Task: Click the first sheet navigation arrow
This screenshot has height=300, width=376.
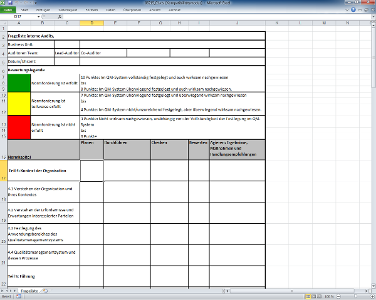Action: (x=3, y=291)
